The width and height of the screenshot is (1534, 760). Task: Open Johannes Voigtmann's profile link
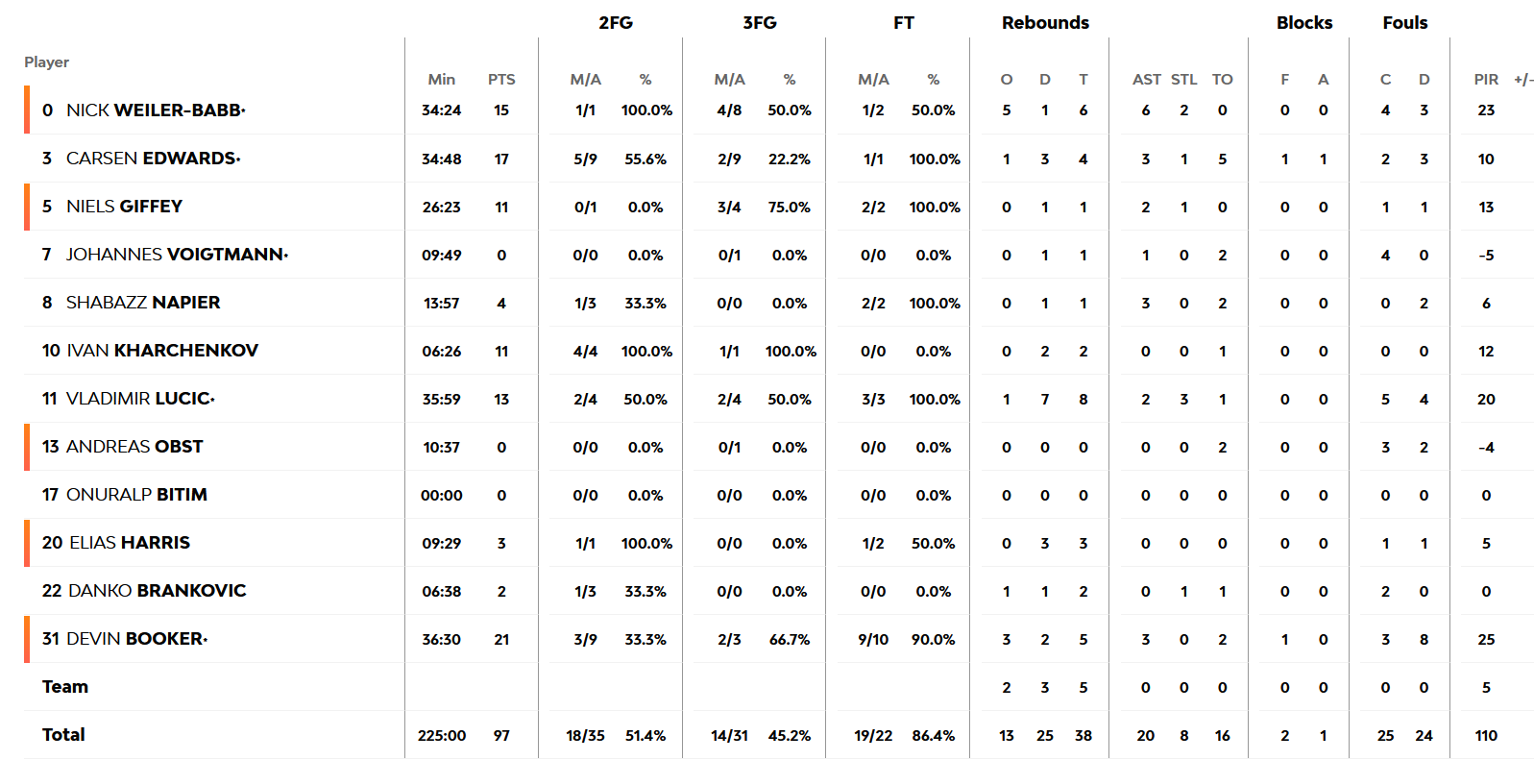coord(176,255)
